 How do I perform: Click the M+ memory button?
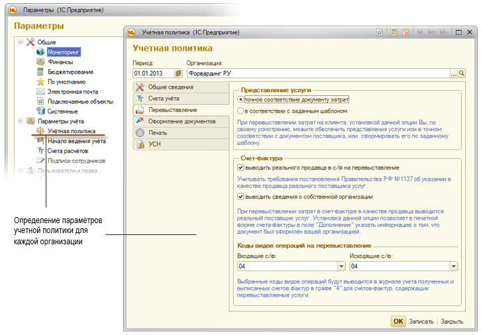(x=432, y=32)
